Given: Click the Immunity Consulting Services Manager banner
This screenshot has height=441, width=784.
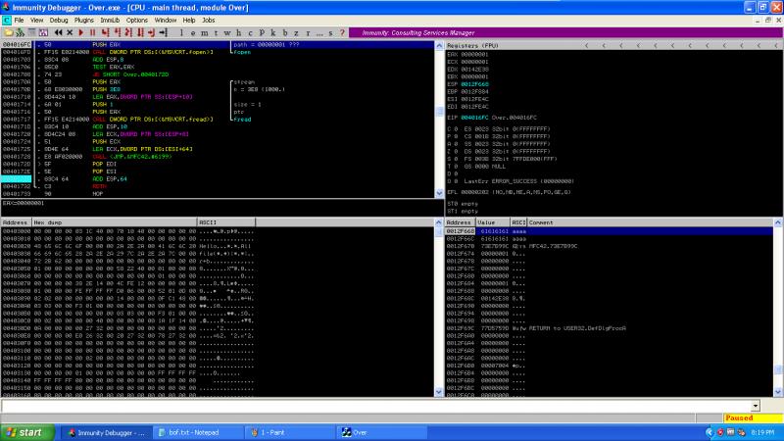Looking at the screenshot, I should (x=565, y=32).
